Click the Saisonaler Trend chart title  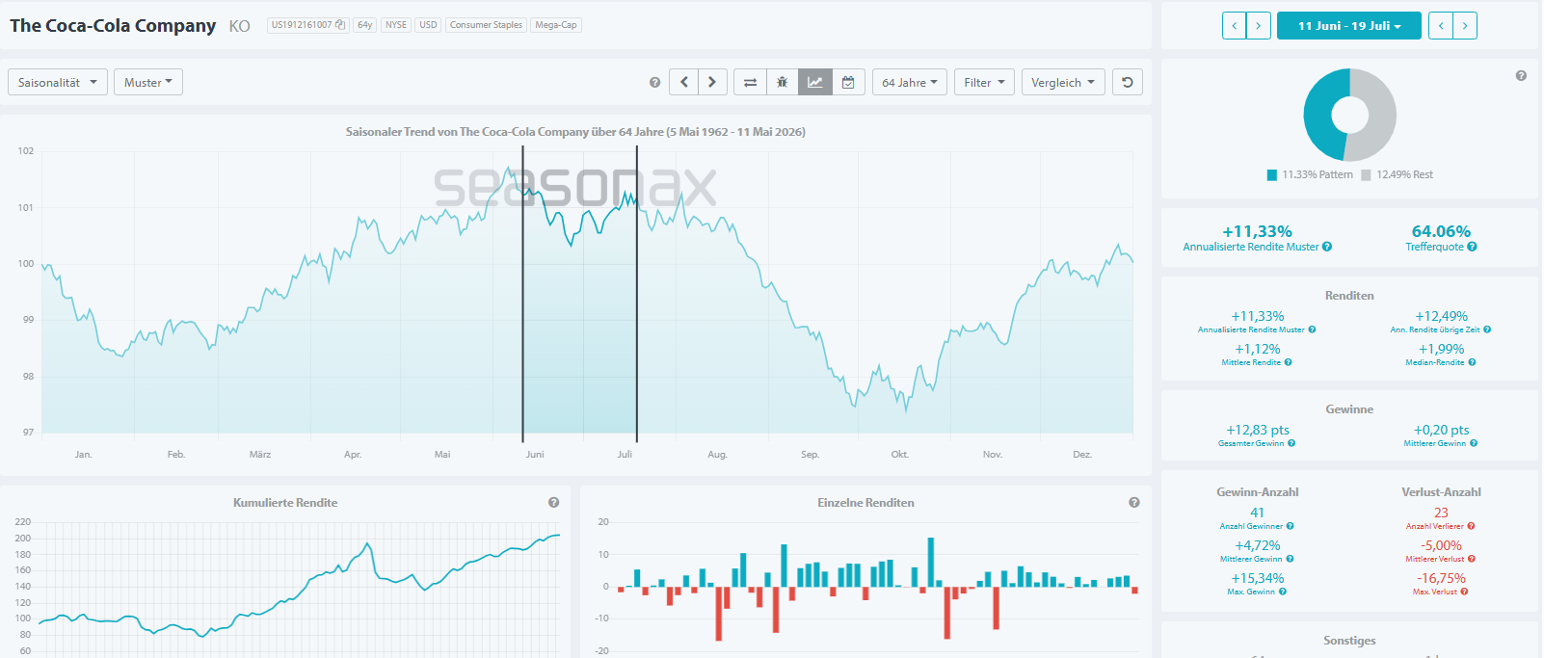[x=575, y=132]
